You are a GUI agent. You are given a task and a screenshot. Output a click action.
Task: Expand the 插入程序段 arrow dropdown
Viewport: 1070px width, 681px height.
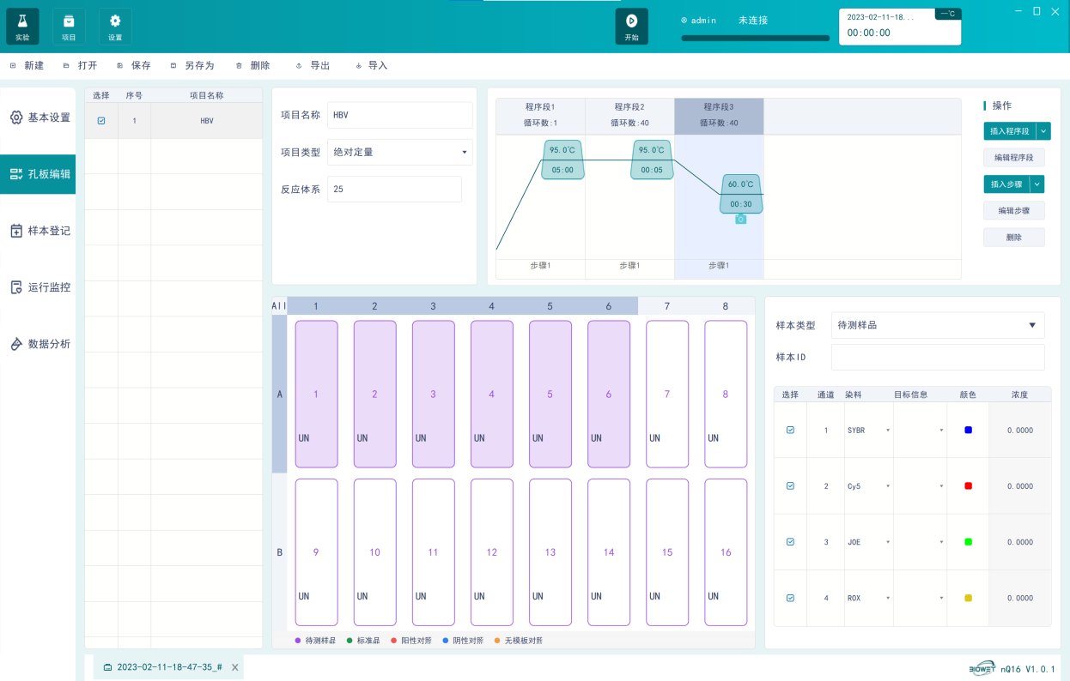[1043, 131]
